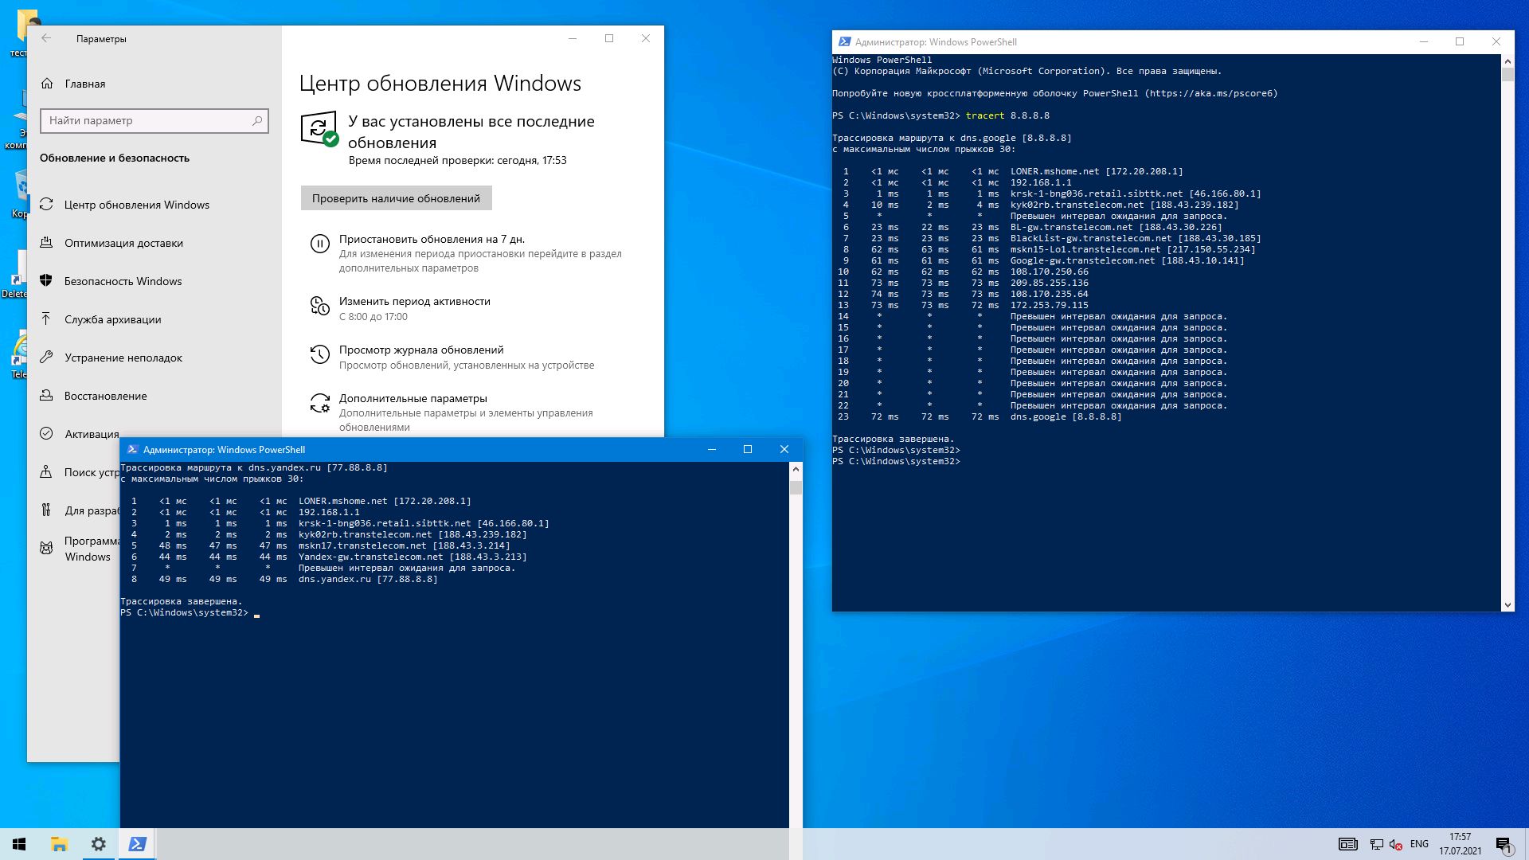Click the Troubleshoot wrench icon in sidebar
The width and height of the screenshot is (1529, 860).
click(46, 358)
